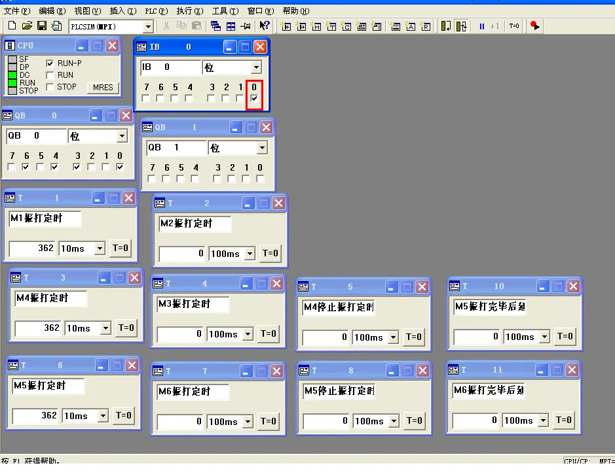Click the timer value field in T 4 window
The width and height of the screenshot is (615, 476).
point(180,334)
